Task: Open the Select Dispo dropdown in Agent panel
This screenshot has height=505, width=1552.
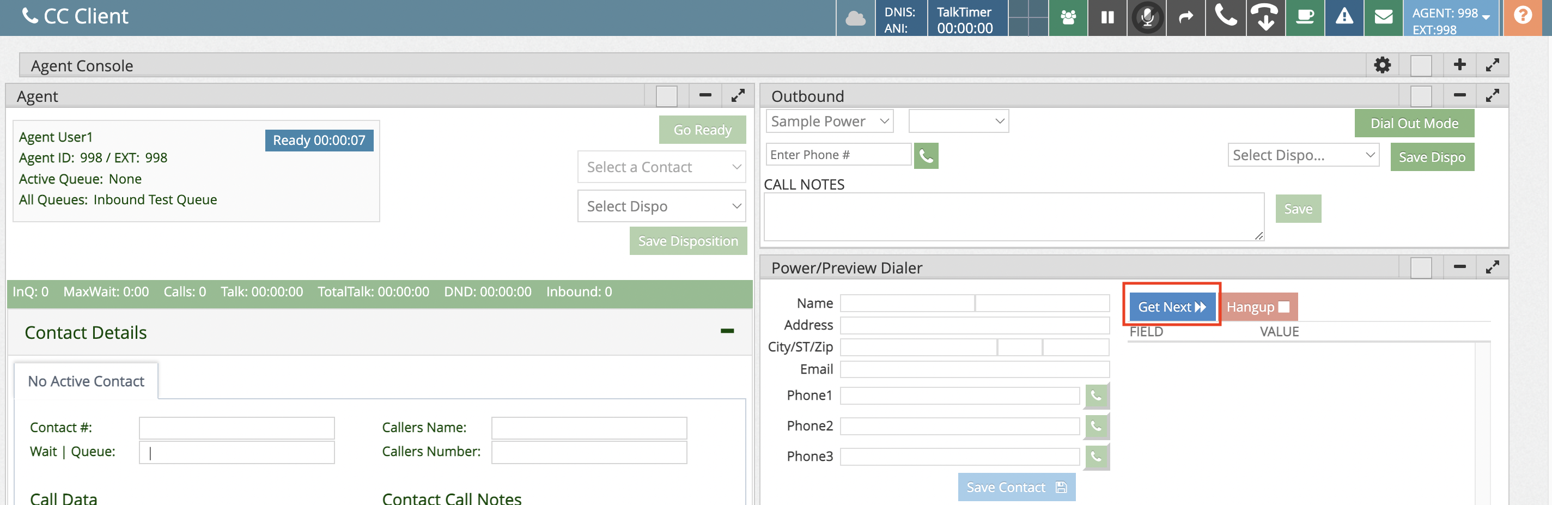Action: (661, 206)
